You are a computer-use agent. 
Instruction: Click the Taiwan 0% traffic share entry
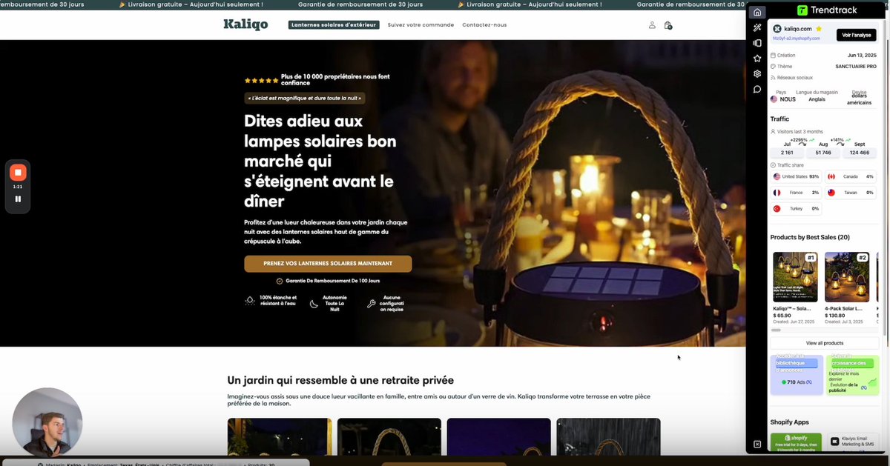(x=851, y=193)
